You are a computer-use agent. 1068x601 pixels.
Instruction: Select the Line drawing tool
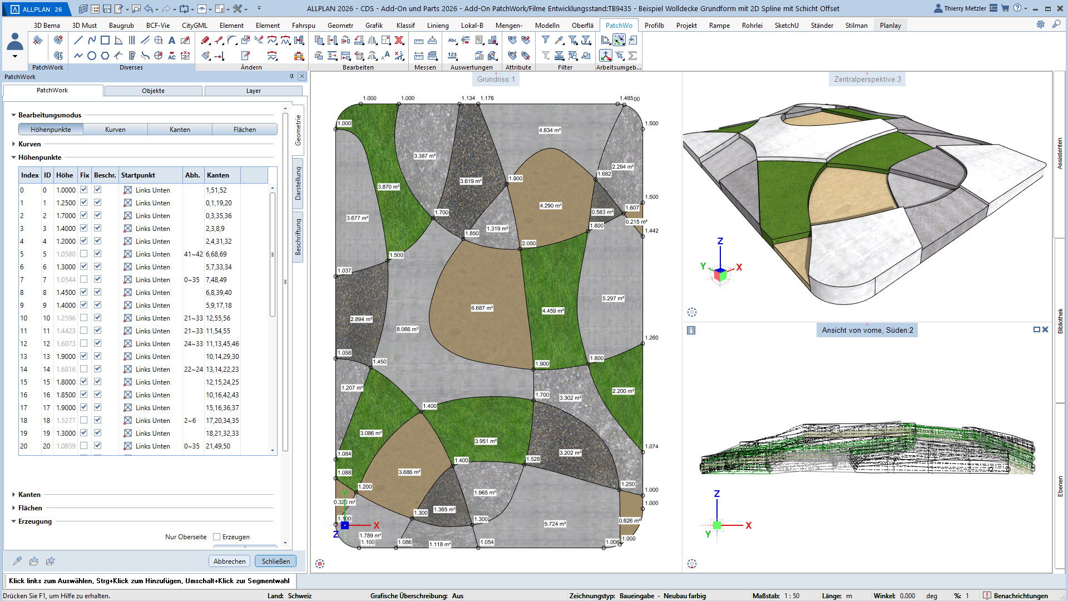pos(78,40)
